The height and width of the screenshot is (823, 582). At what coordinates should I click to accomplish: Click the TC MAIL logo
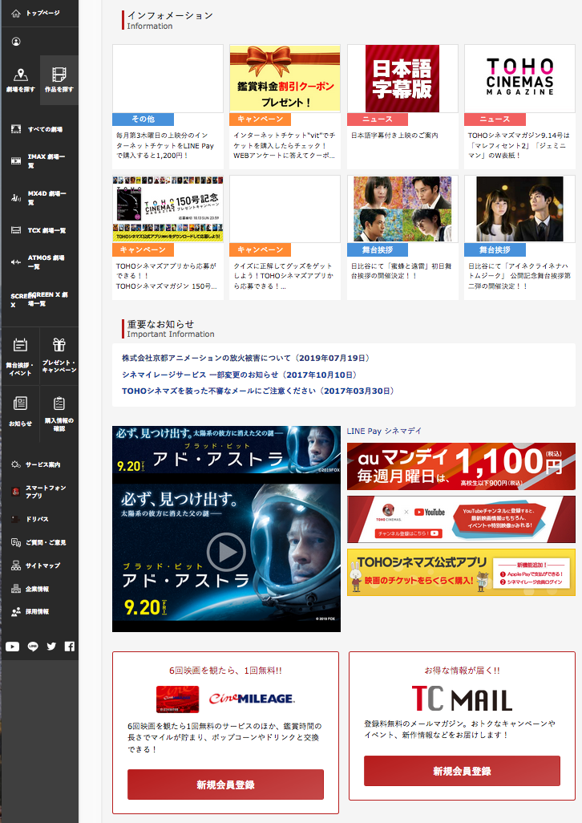coord(462,699)
